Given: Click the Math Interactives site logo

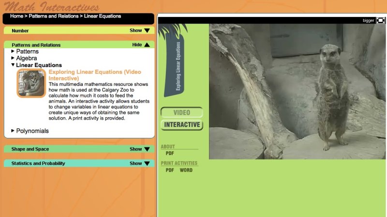Looking at the screenshot, I should click(x=52, y=7).
